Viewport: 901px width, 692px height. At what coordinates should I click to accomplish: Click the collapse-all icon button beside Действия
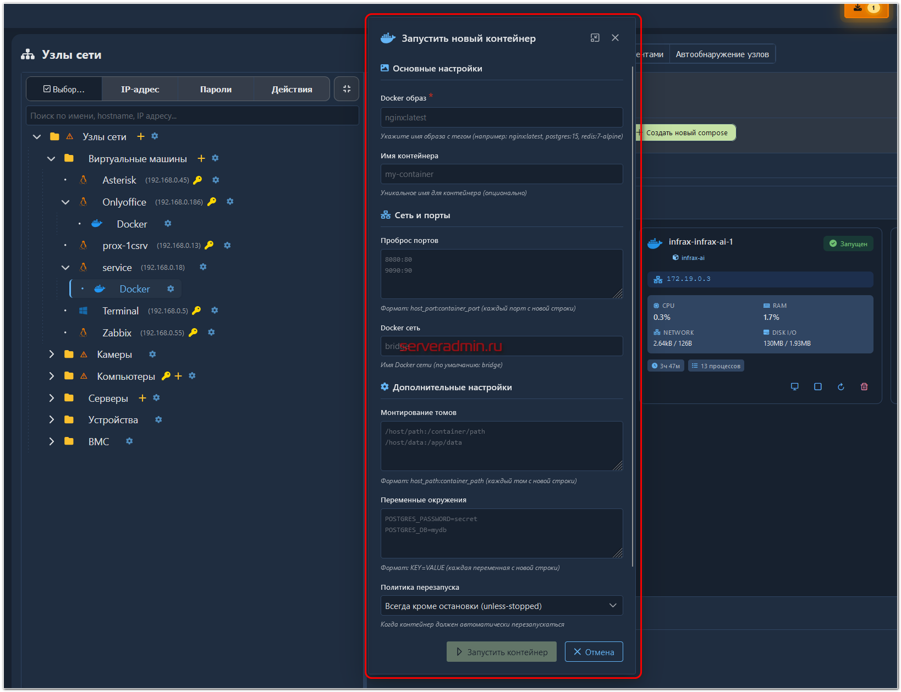347,89
